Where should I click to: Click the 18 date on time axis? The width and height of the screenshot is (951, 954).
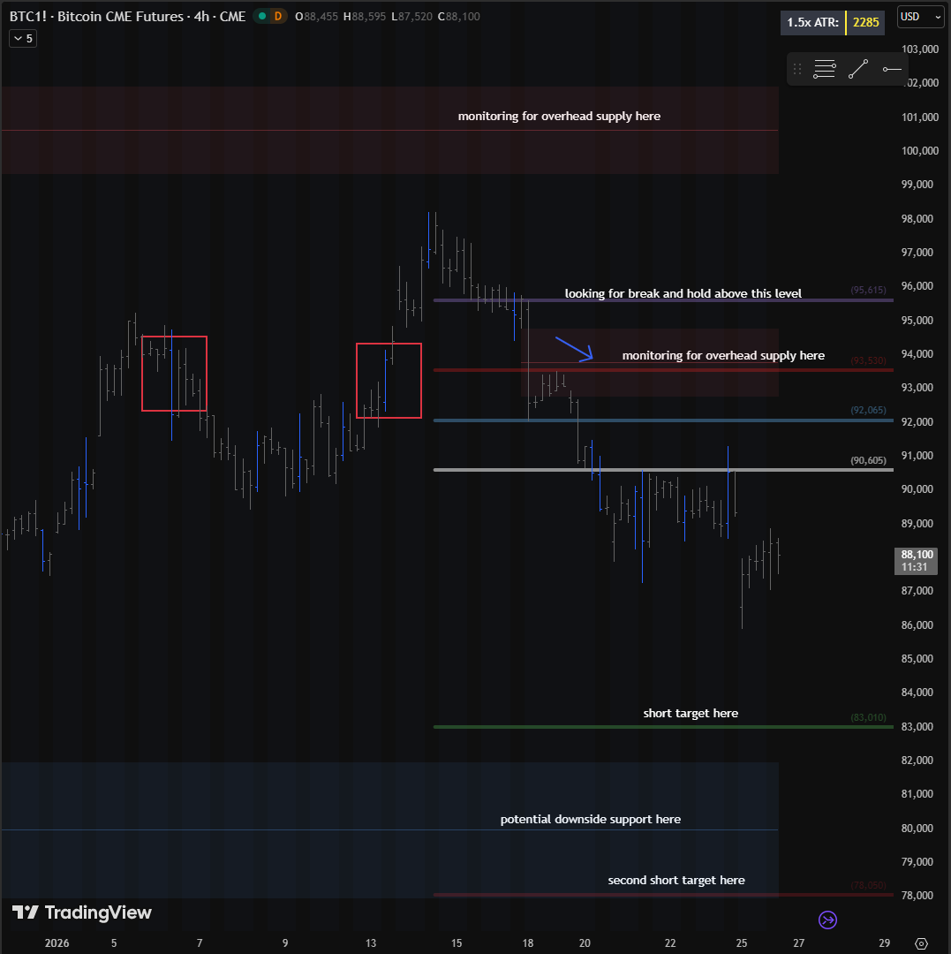coord(528,943)
